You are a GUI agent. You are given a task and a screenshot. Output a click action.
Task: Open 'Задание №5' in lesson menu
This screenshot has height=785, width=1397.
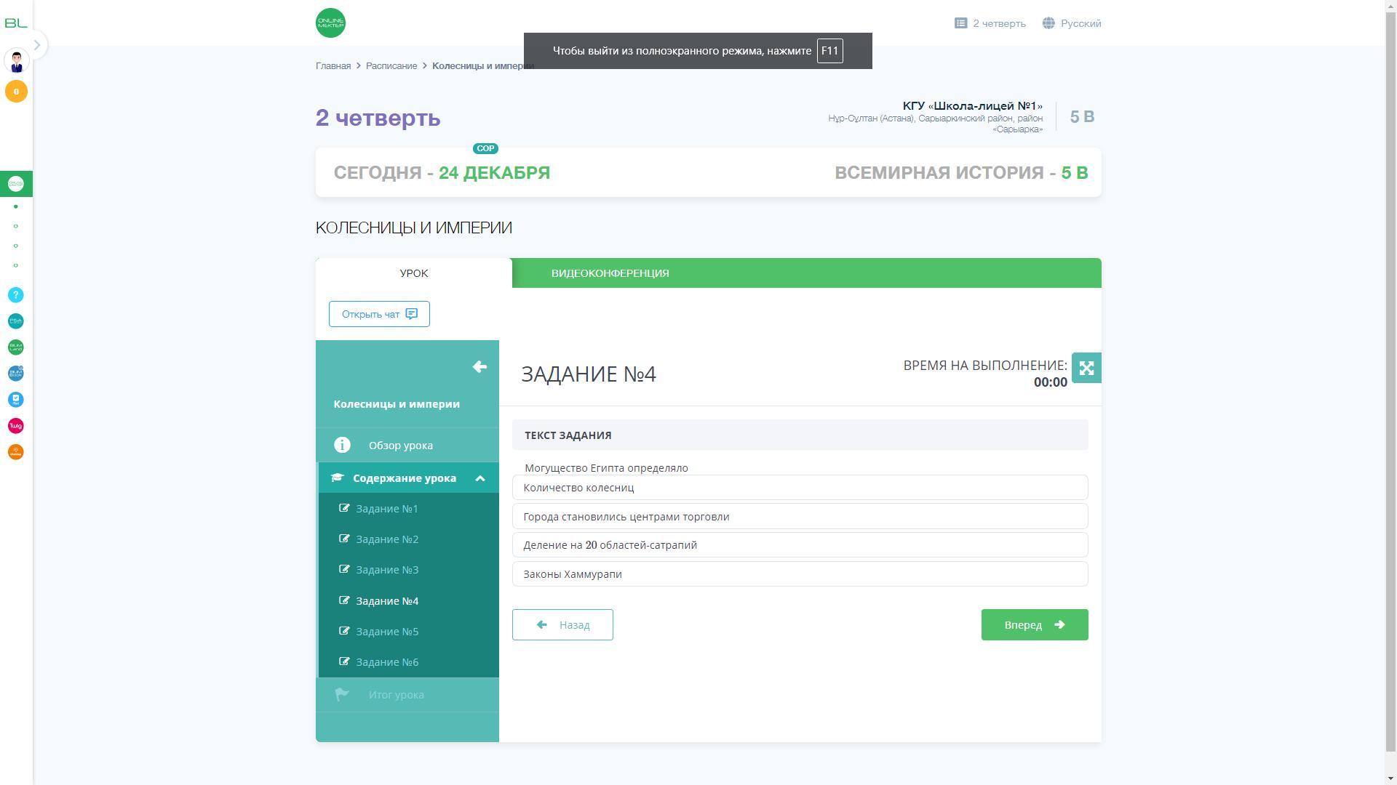387,632
